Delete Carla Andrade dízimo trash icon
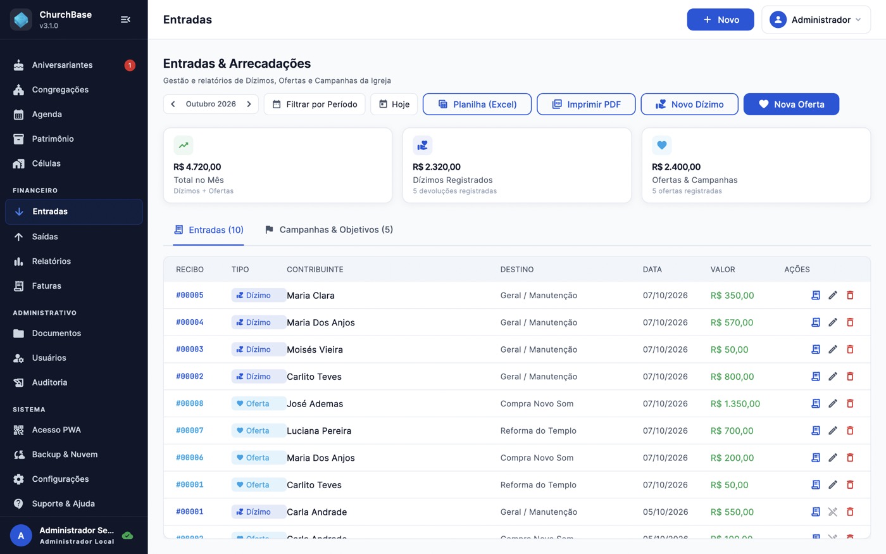Image resolution: width=886 pixels, height=554 pixels. 850,512
